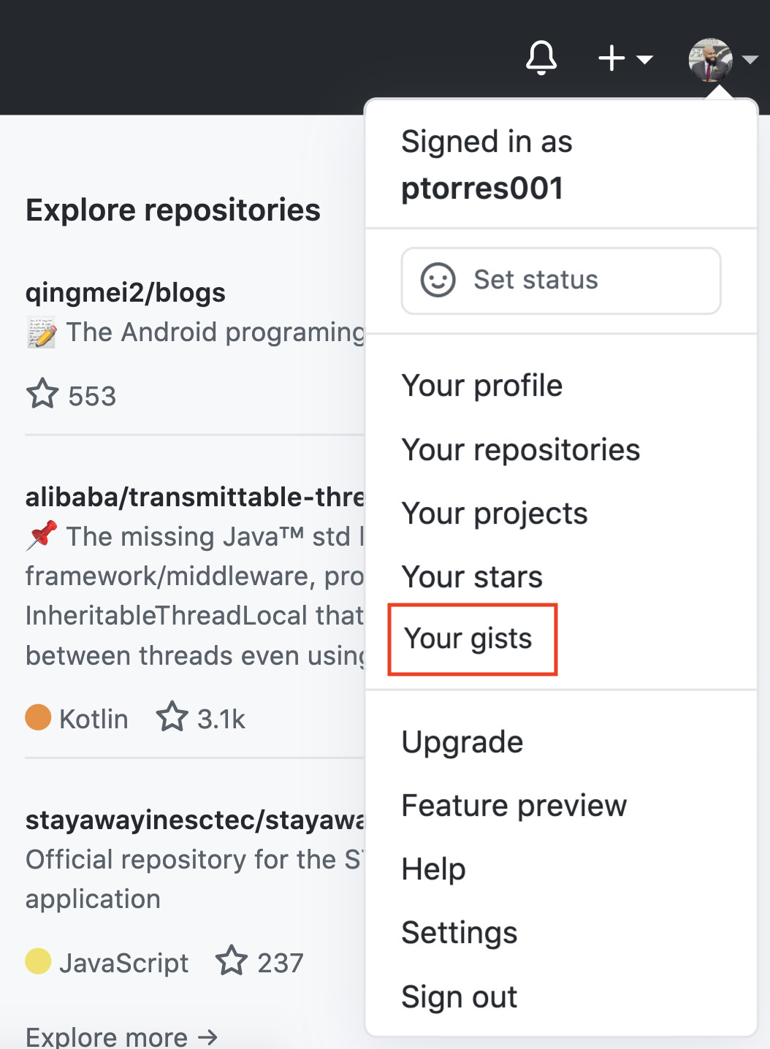The image size is (770, 1049).
Task: Open Your repositories menu item
Action: coord(521,450)
